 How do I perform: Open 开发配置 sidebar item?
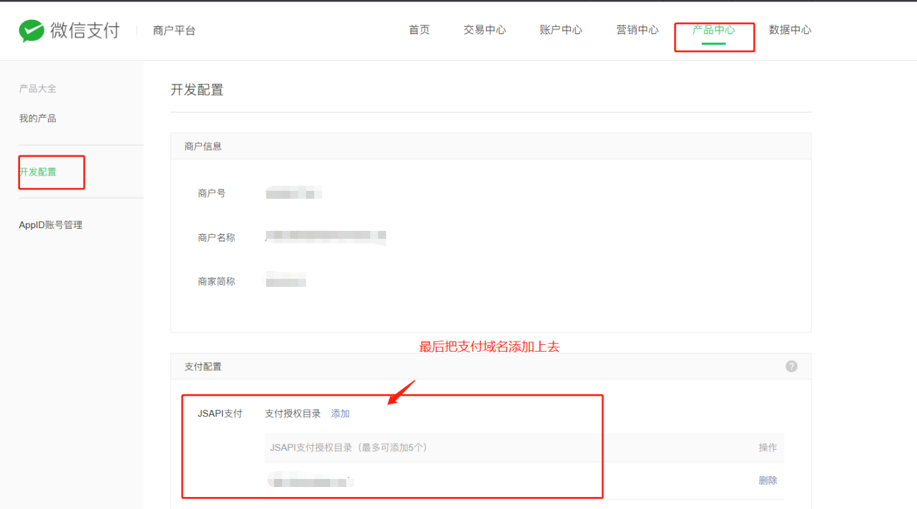click(38, 172)
